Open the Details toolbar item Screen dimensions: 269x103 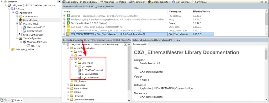(x=121, y=2)
